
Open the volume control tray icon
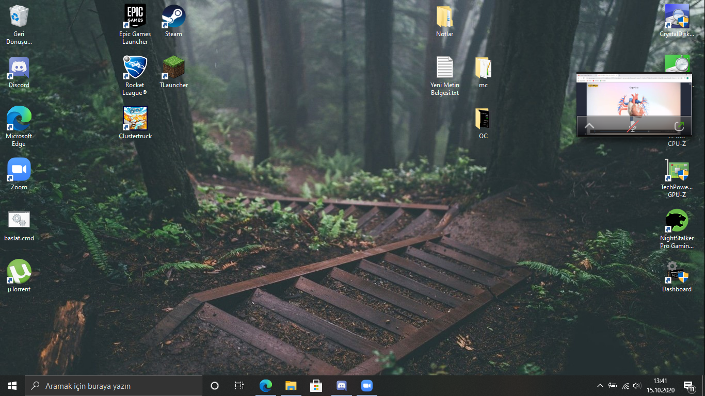click(x=637, y=386)
